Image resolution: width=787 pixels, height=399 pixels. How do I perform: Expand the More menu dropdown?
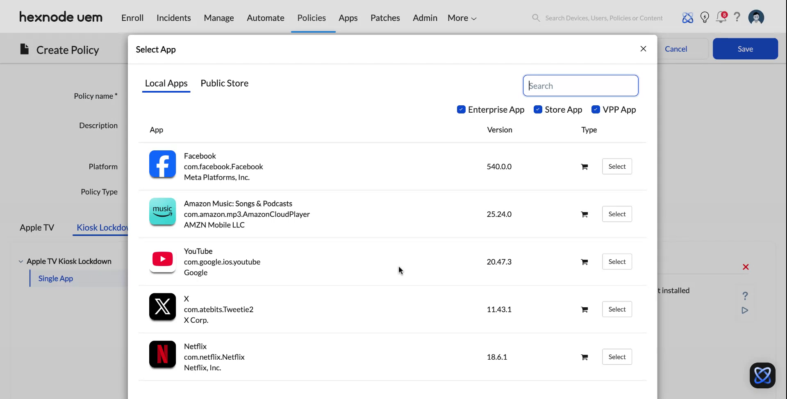(x=462, y=18)
